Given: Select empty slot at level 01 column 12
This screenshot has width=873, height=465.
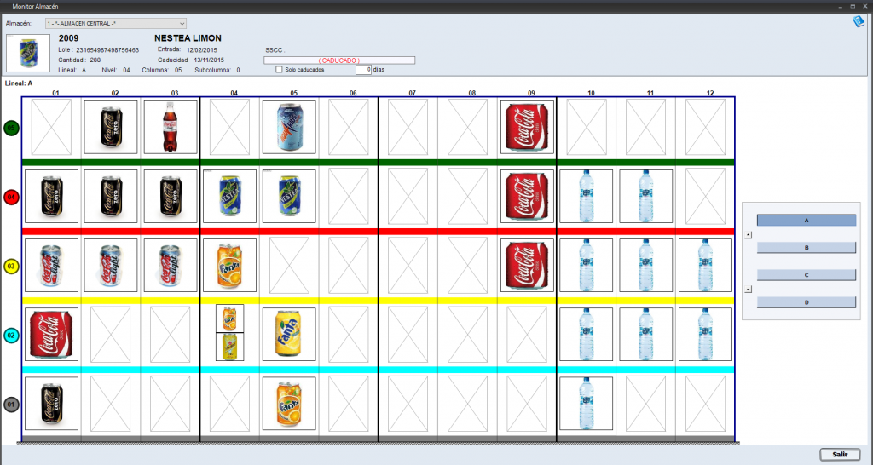Looking at the screenshot, I should click(x=705, y=404).
